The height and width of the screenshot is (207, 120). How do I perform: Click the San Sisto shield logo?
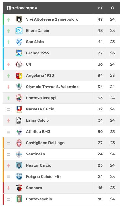pyautogui.click(x=19, y=42)
